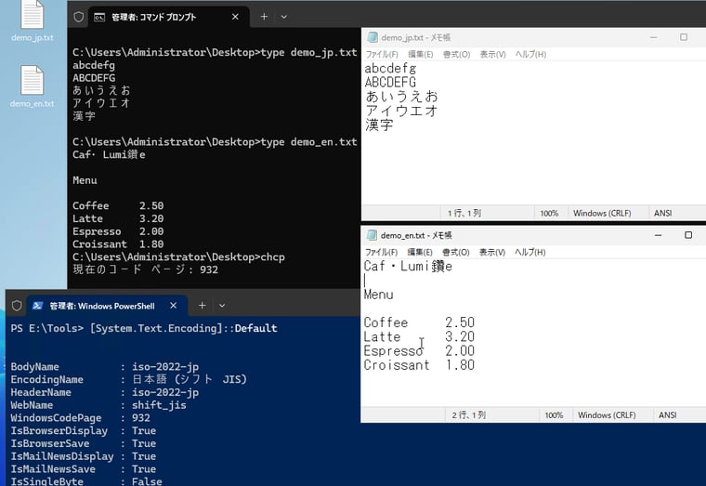Click 1 行、1 列 in demo_jp.txt status bar
Screen dimensions: 706x486
464,213
